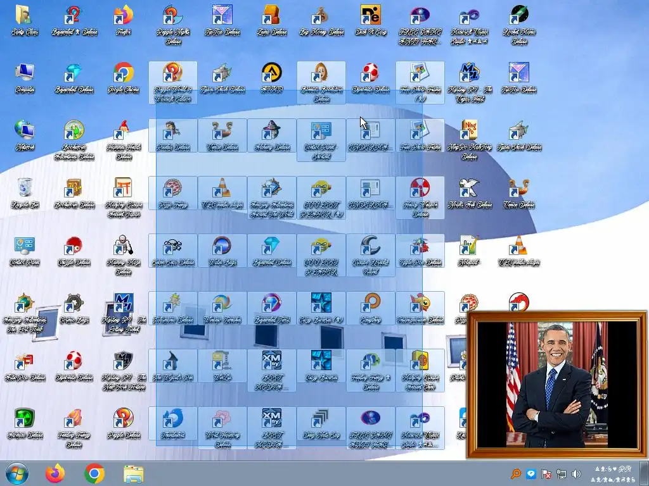
Task: Open the Windows Start menu
Action: click(x=16, y=473)
